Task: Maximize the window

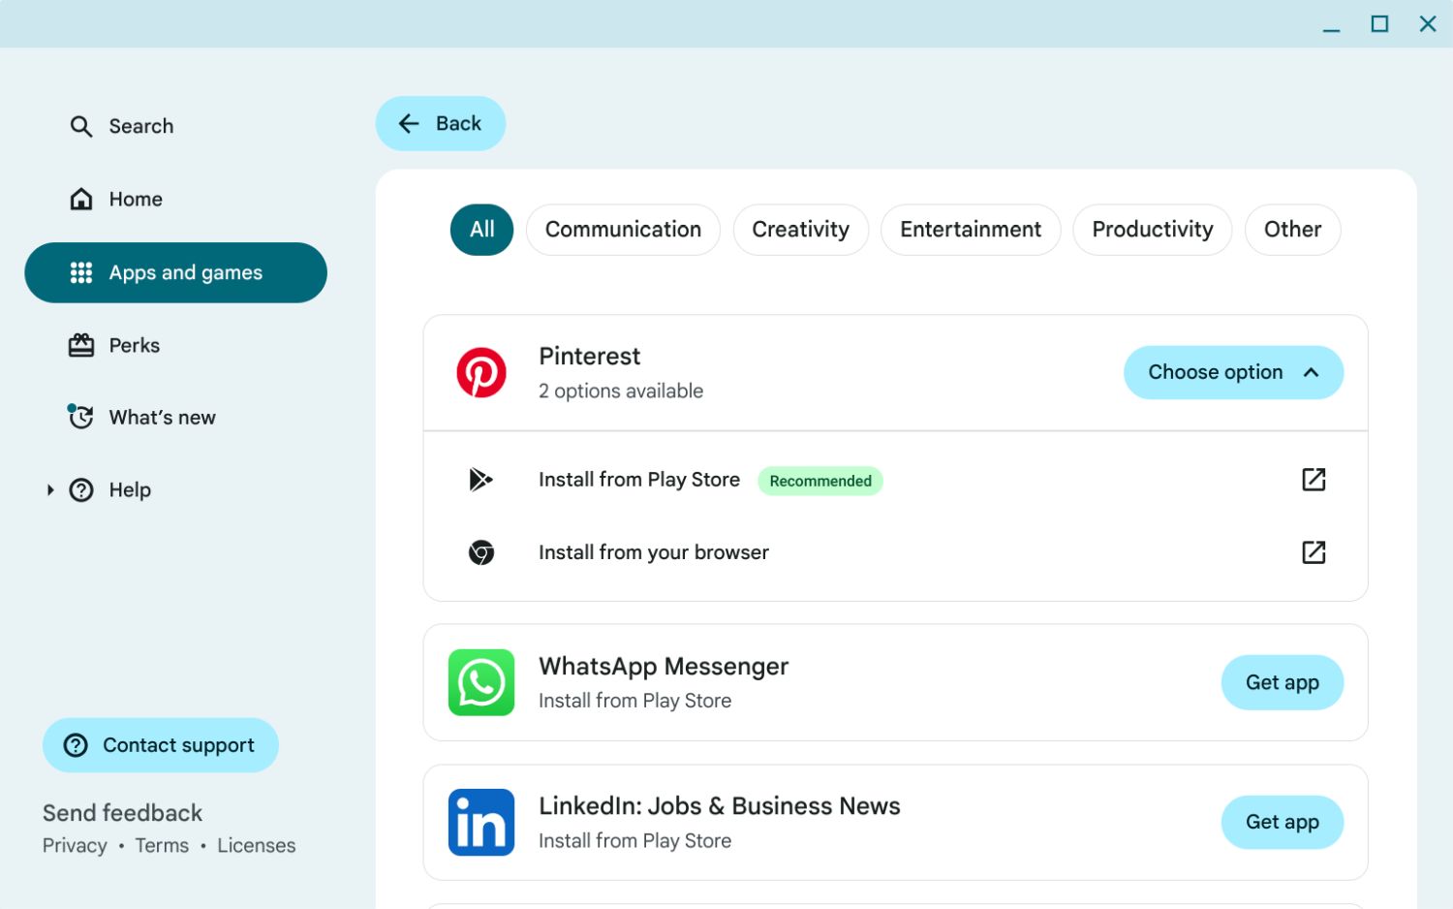Action: tap(1379, 24)
